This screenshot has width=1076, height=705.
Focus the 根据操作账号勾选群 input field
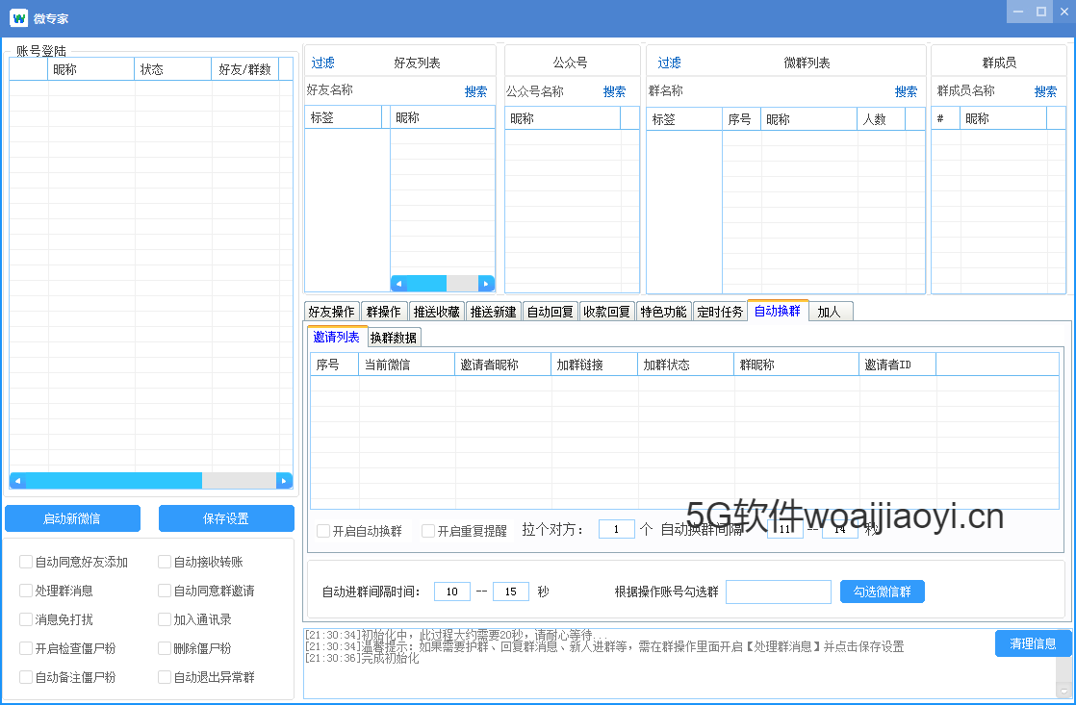pos(779,592)
